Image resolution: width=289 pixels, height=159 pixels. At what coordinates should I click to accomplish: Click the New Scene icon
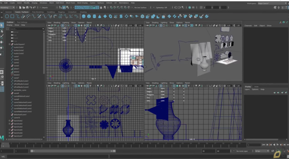point(20,7)
